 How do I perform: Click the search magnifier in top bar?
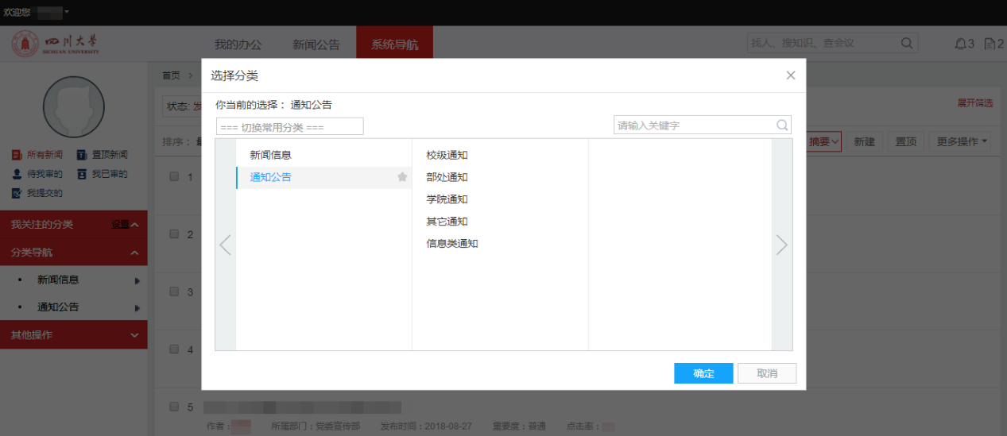coord(906,43)
